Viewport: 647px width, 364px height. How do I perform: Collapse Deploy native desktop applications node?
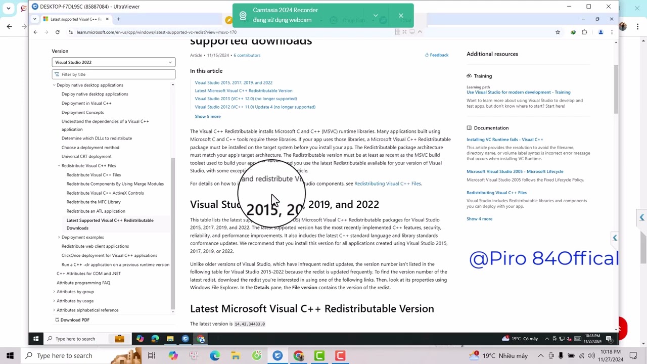point(54,85)
